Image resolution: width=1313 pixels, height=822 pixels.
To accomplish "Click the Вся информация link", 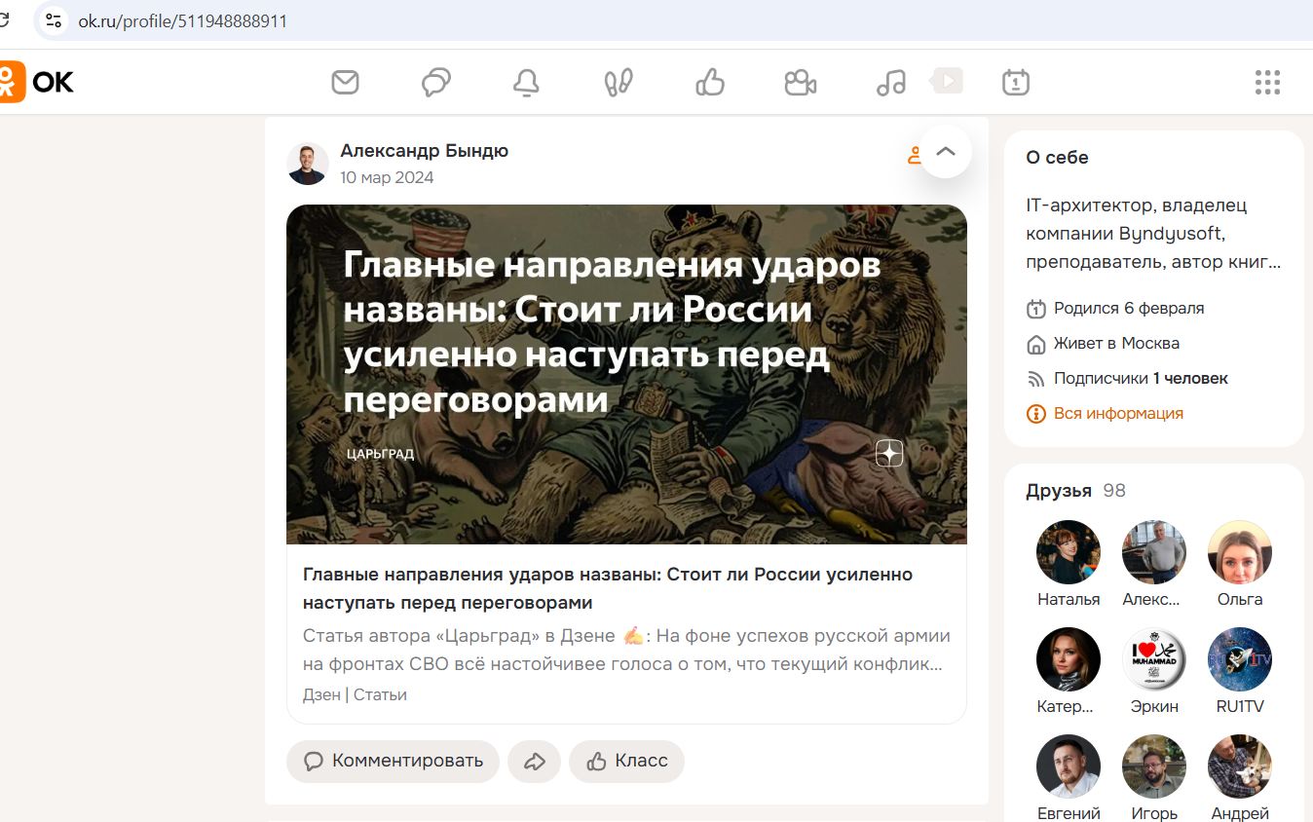I will point(1118,414).
